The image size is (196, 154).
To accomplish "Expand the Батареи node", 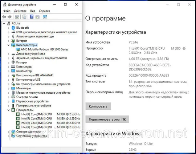I will click(8, 41).
